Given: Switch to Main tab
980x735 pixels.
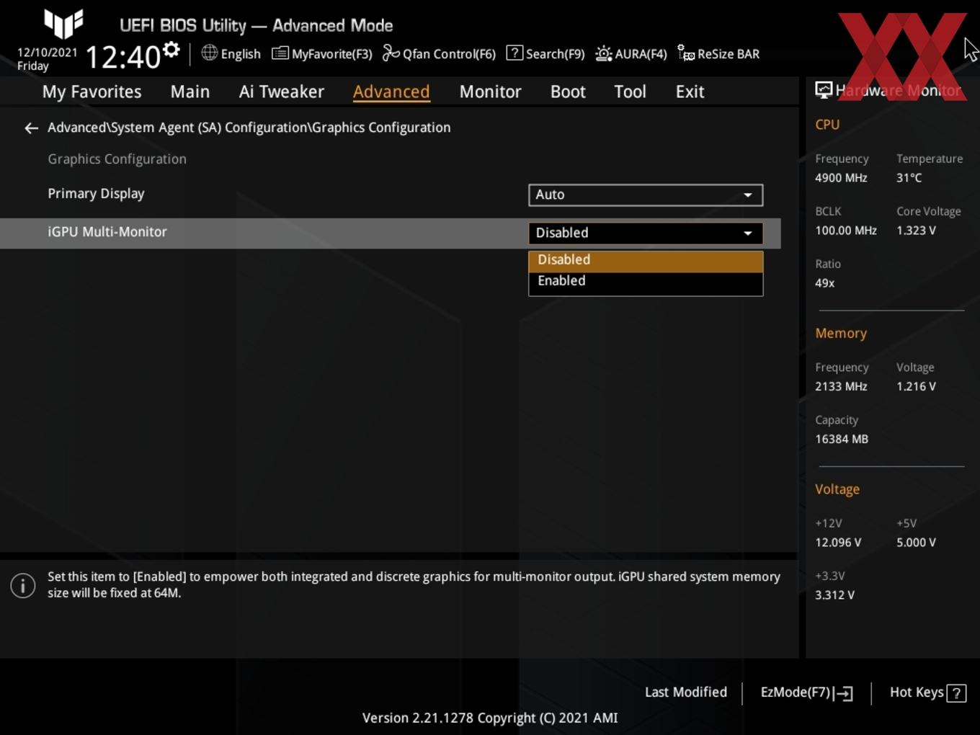Looking at the screenshot, I should [190, 92].
